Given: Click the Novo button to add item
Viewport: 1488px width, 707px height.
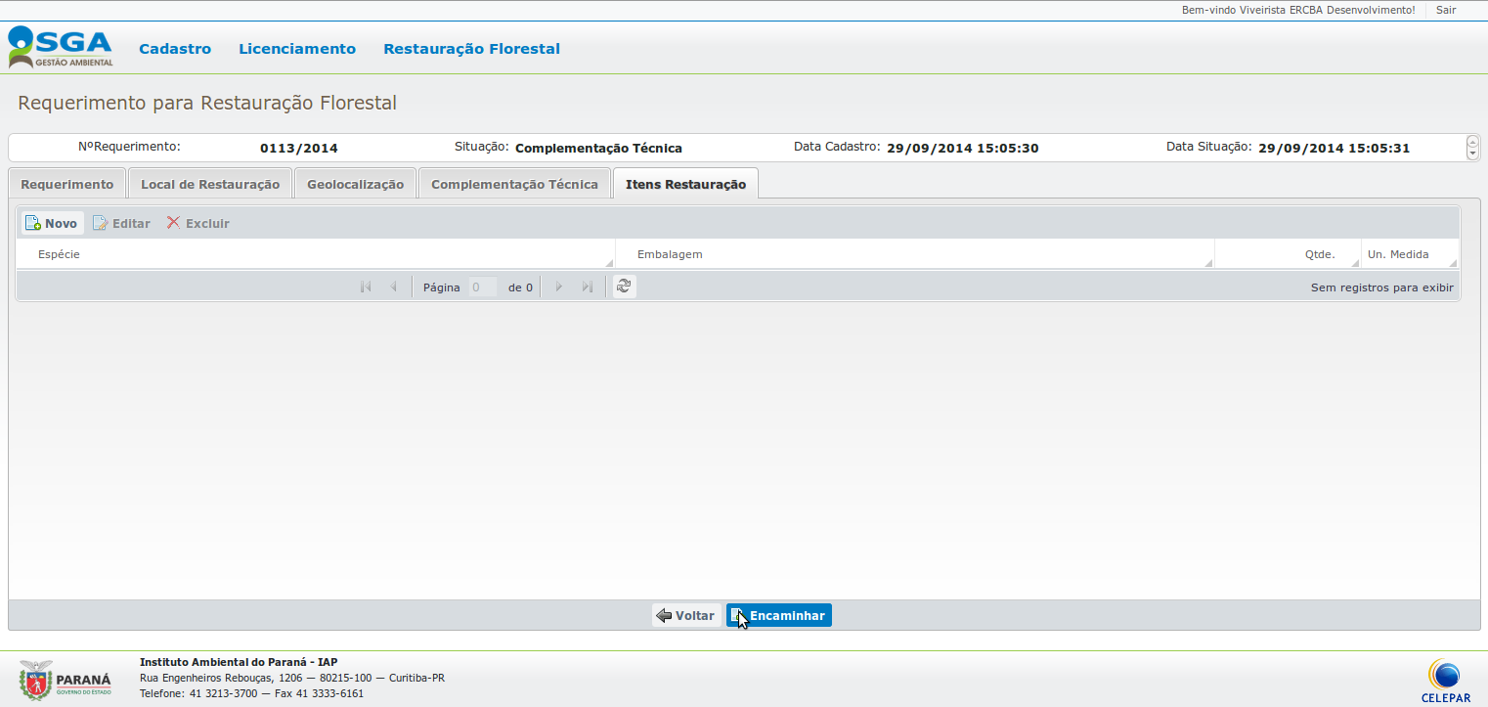Looking at the screenshot, I should [x=52, y=223].
